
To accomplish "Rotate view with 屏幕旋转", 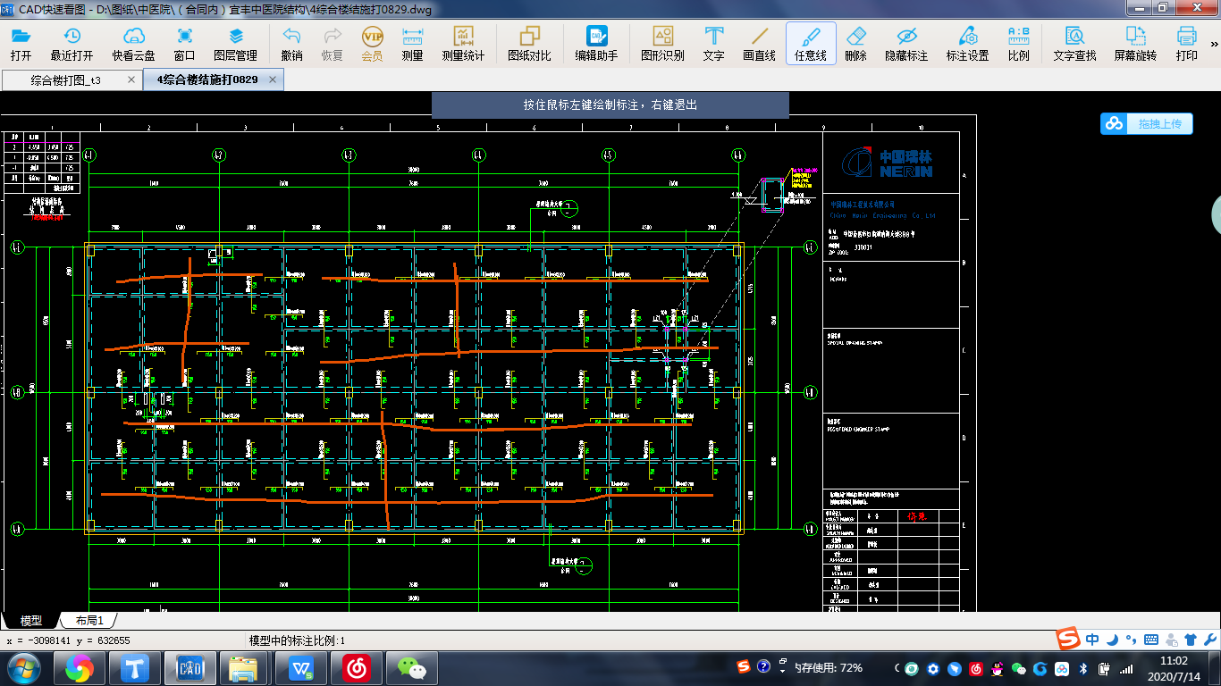I will [1135, 44].
